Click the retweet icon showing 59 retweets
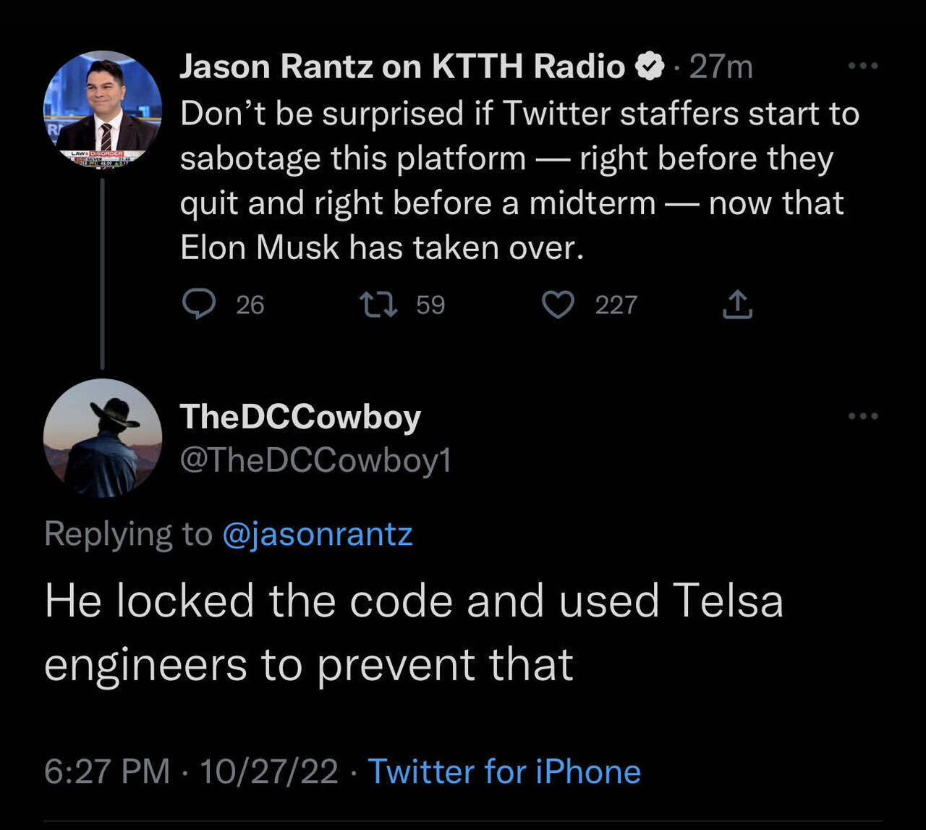 pyautogui.click(x=379, y=305)
